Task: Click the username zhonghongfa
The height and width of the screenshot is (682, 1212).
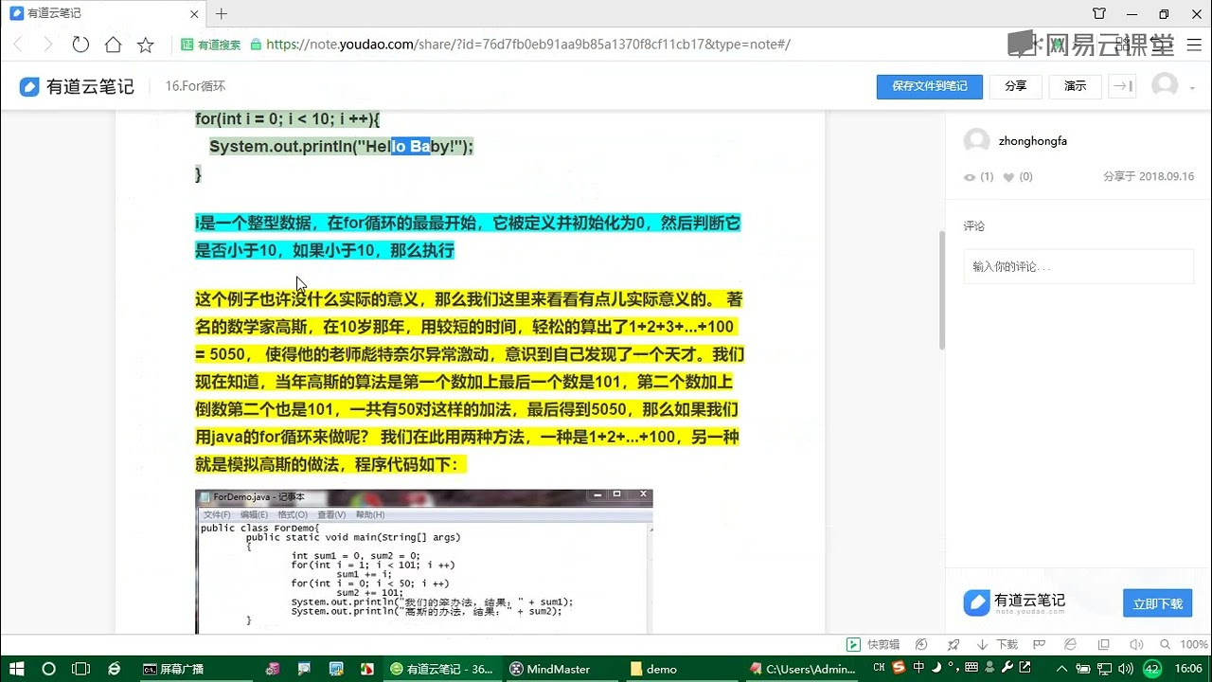Action: click(x=1033, y=141)
